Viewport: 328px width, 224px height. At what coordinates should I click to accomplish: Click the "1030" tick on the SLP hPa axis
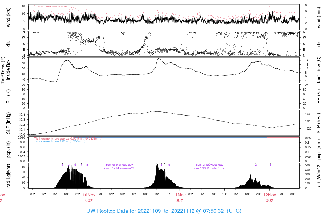coord(308,114)
